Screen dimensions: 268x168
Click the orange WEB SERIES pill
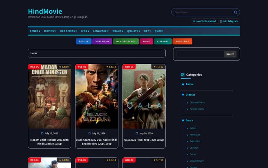[182, 41]
